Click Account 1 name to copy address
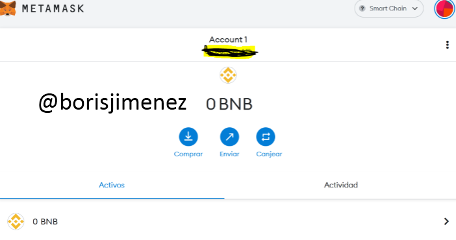 pyautogui.click(x=228, y=40)
